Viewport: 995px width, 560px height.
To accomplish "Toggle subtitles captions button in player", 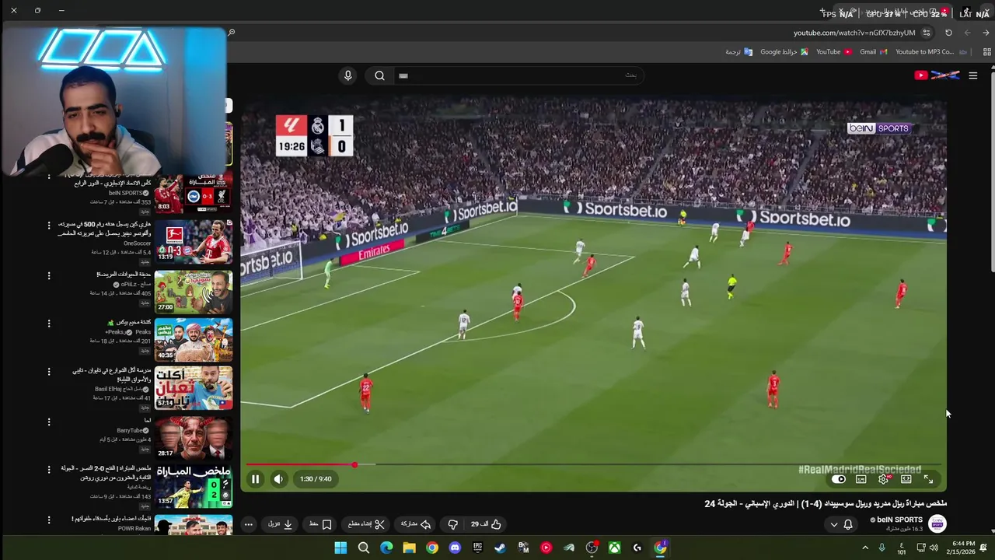I will 861,479.
